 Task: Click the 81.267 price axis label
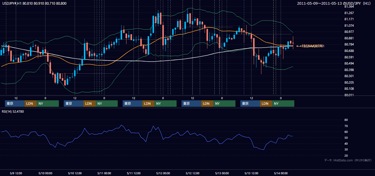(x=349, y=13)
